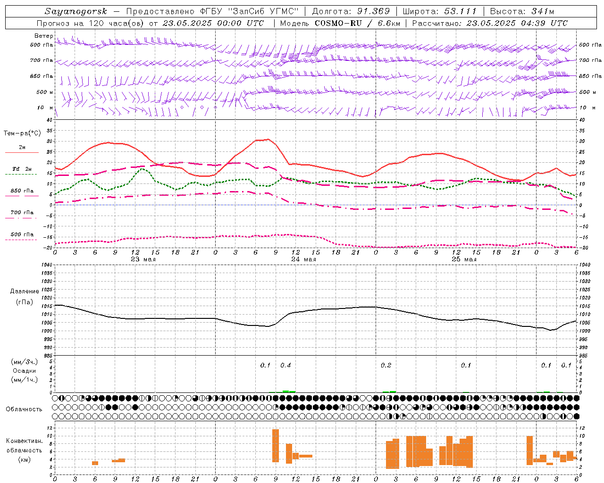The width and height of the screenshot is (604, 483).
Task: Select 'Модель COSMO-RU / 6.6км' text
Action: point(339,23)
